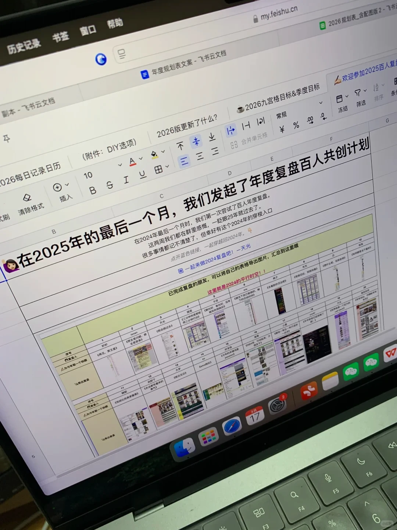This screenshot has width=397, height=530.
Task: Open the 一起来做2024复盘吧 link
Action: pyautogui.click(x=215, y=259)
